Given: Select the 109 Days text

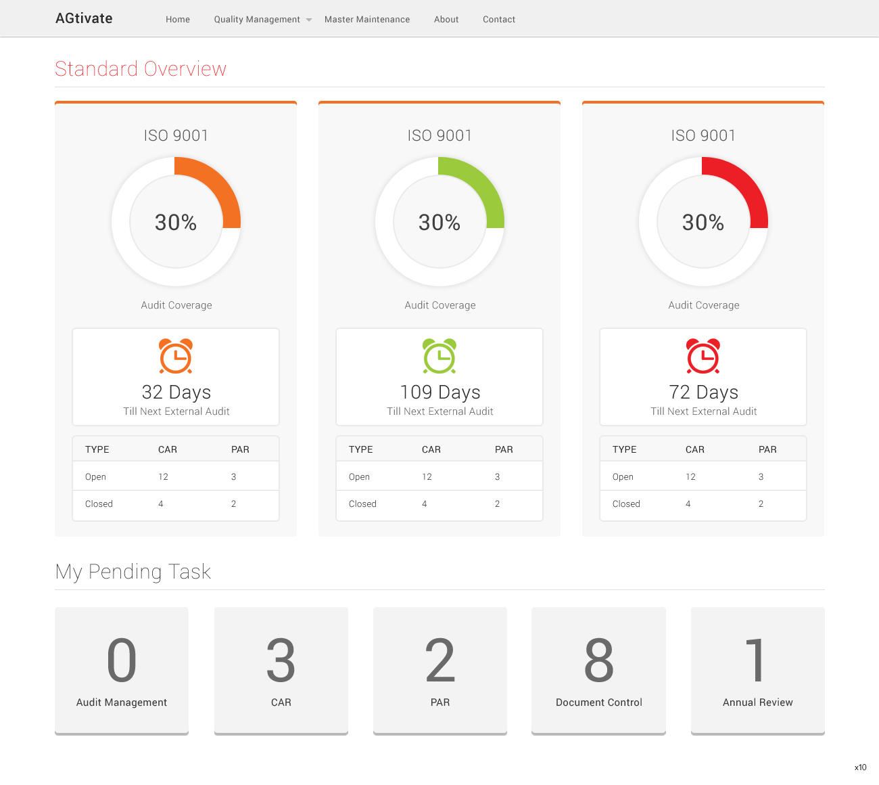Looking at the screenshot, I should pyautogui.click(x=440, y=392).
